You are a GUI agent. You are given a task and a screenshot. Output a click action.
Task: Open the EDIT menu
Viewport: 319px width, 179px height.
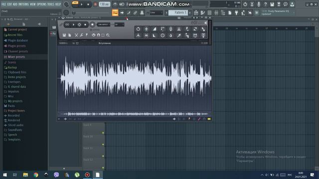click(x=9, y=4)
